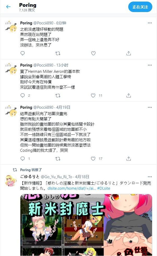Toggle the 正在关注 following button

(140, 7)
